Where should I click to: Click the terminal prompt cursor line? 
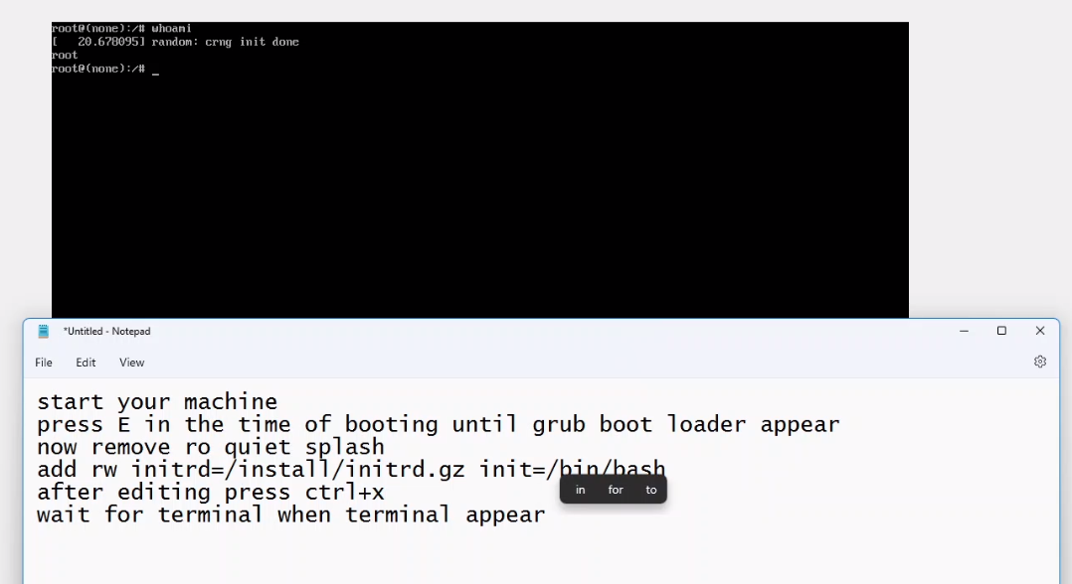point(105,69)
